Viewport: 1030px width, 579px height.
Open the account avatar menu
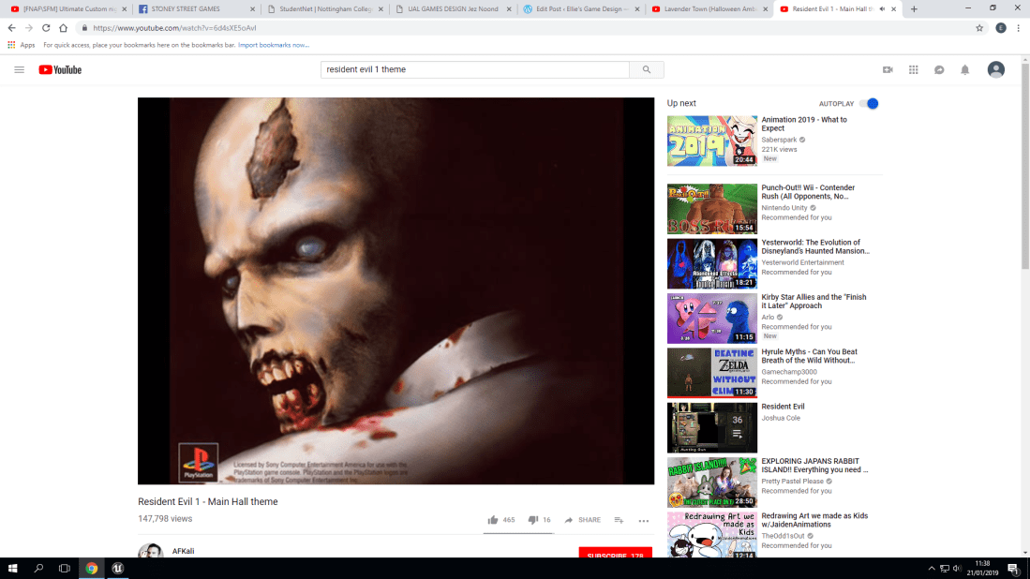pyautogui.click(x=995, y=70)
